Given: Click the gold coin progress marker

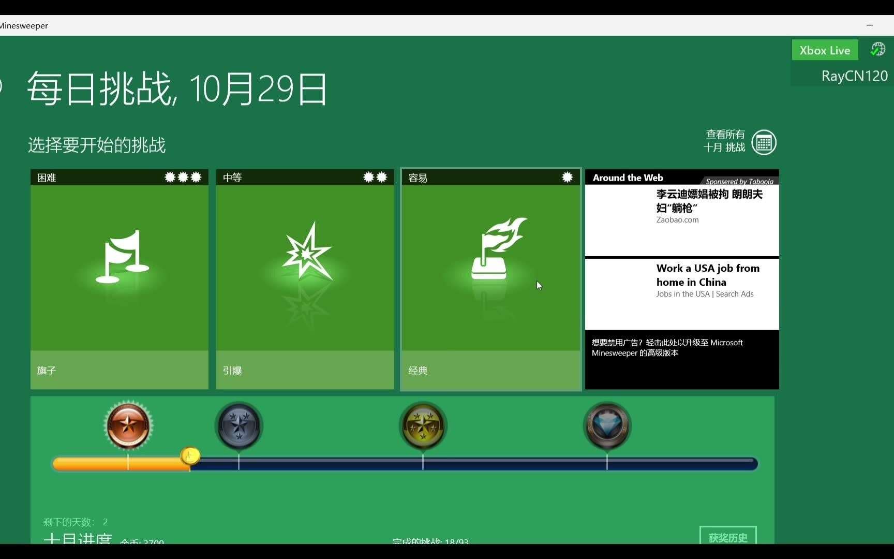Looking at the screenshot, I should pos(190,455).
